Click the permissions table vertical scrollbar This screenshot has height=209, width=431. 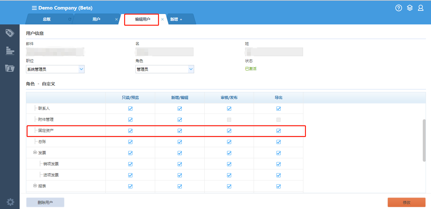point(424,140)
